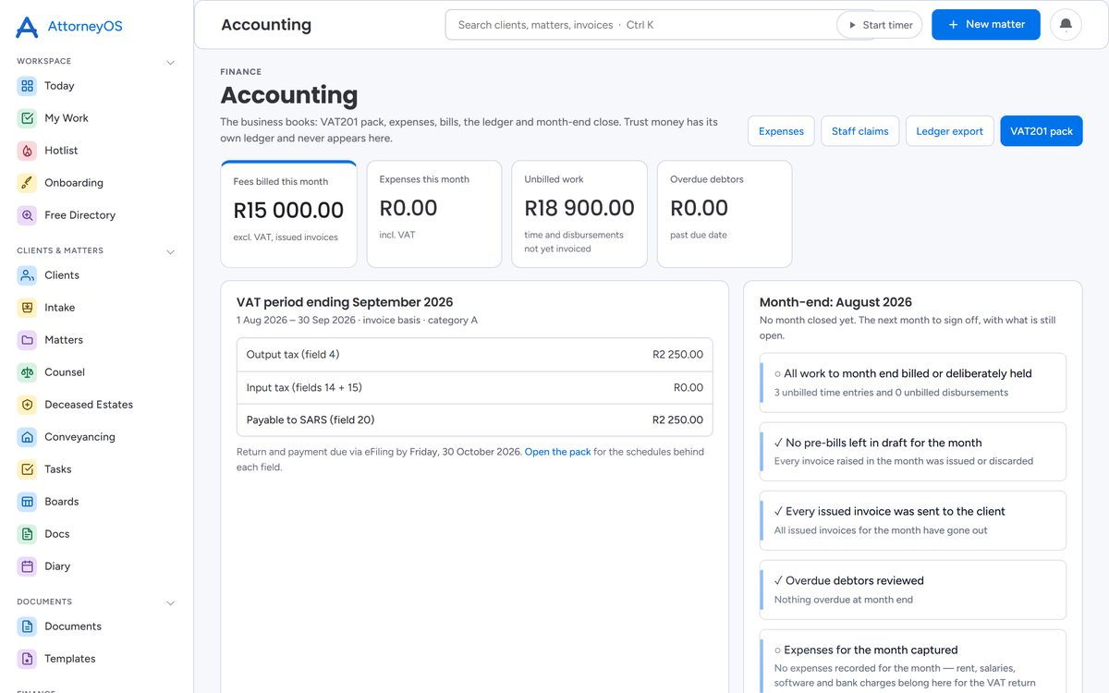This screenshot has width=1109, height=693.
Task: Click the Docs file icon
Action: [x=27, y=534]
